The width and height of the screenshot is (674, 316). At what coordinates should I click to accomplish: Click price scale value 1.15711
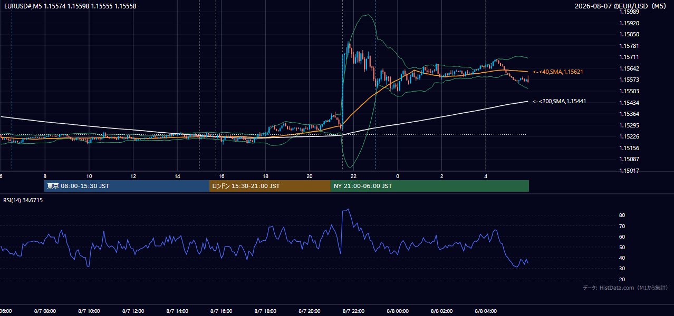point(629,57)
